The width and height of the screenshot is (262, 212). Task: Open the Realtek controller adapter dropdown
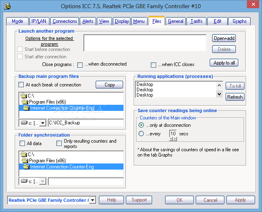tap(92, 200)
